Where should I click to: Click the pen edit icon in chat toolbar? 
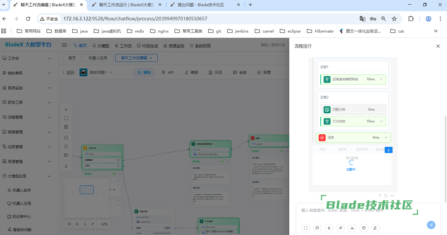(375, 228)
